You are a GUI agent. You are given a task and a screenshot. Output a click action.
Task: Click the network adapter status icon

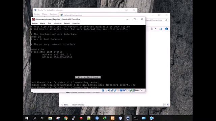pos(112,90)
